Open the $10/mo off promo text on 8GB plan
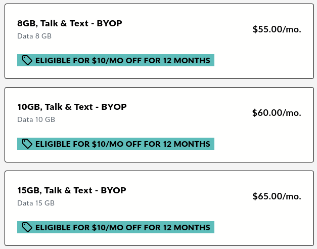Screen dimensions: 317x249 pyautogui.click(x=122, y=61)
